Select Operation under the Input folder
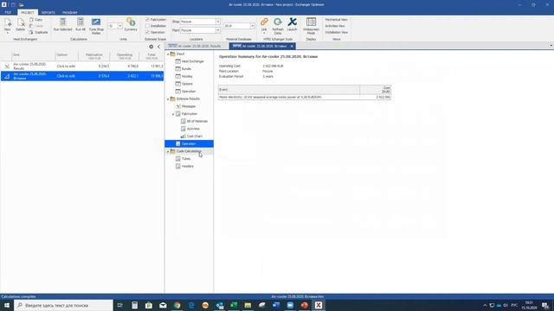The height and width of the screenshot is (311, 554). (189, 92)
